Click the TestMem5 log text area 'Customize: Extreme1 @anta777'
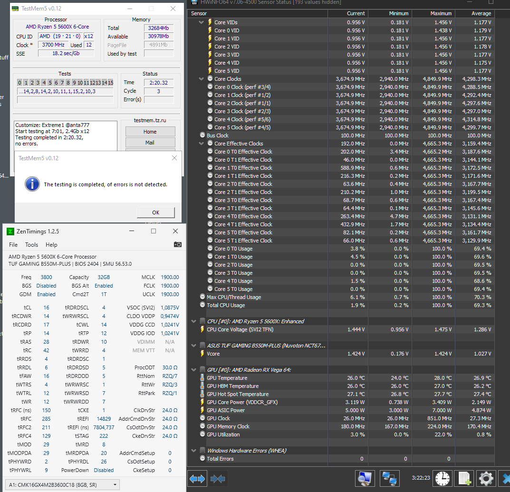Viewport: 510px width, 492px height. click(x=66, y=135)
